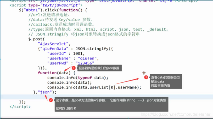Click the "qiufenData" key string
The width and height of the screenshot is (213, 119).
pos(54,49)
